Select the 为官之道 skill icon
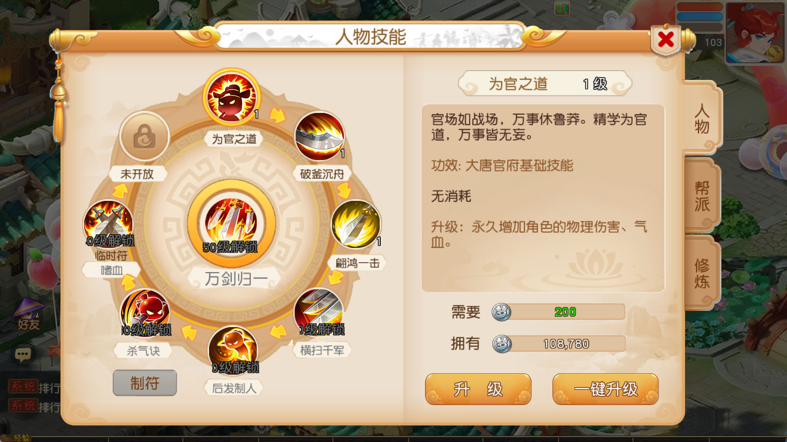 tap(232, 97)
